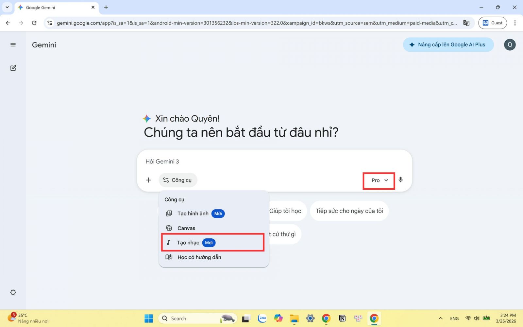523x327 pixels.
Task: Select Tiếp sức cho ngày của tôi chip
Action: (x=349, y=211)
